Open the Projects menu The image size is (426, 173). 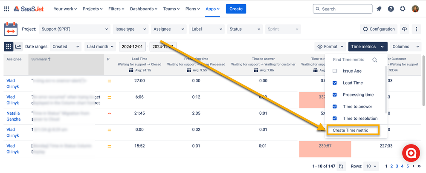[93, 9]
